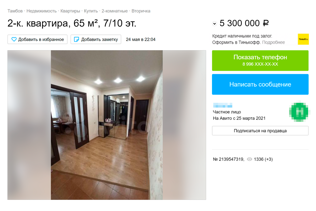Click the note icon beside Добавить заметку
316x211 pixels.
pyautogui.click(x=76, y=39)
